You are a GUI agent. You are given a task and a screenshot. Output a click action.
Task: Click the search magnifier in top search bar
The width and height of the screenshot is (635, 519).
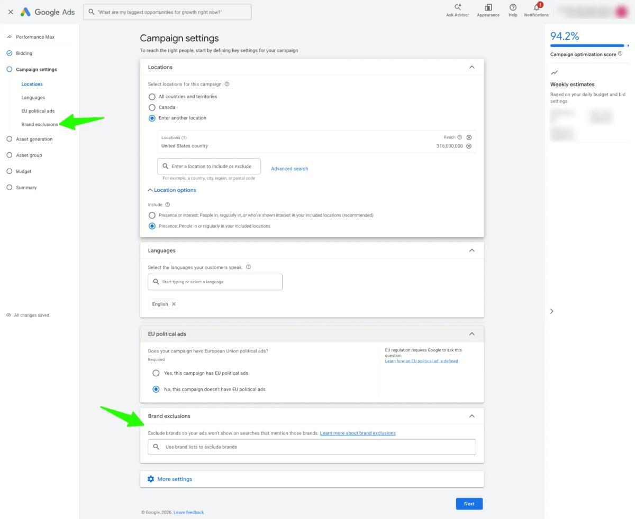[92, 12]
